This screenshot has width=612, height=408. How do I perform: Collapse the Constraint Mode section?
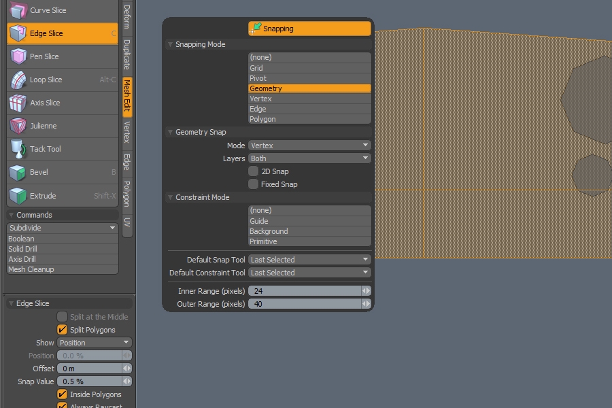click(x=170, y=197)
